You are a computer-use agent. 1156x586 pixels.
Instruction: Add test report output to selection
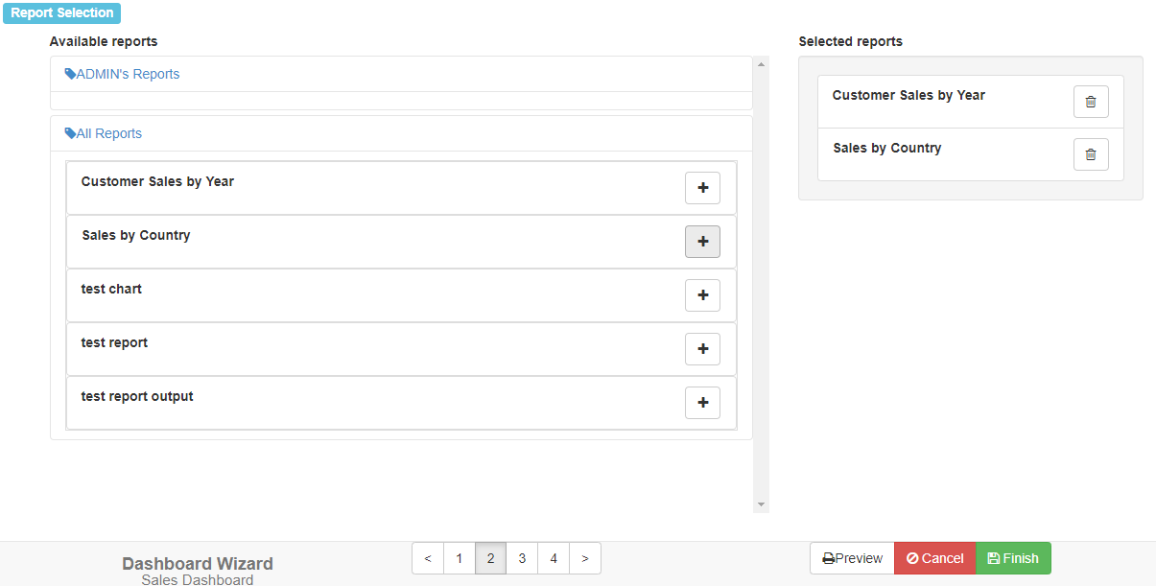(702, 403)
